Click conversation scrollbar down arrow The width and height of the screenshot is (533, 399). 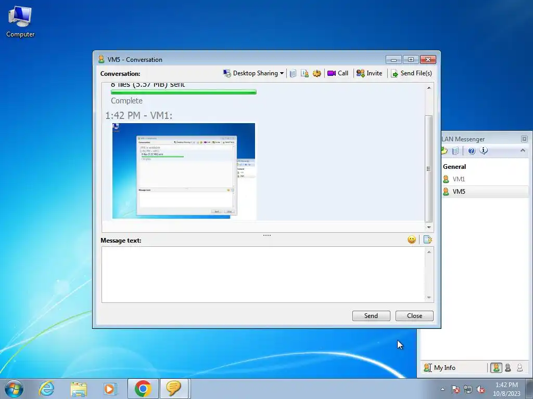(429, 228)
